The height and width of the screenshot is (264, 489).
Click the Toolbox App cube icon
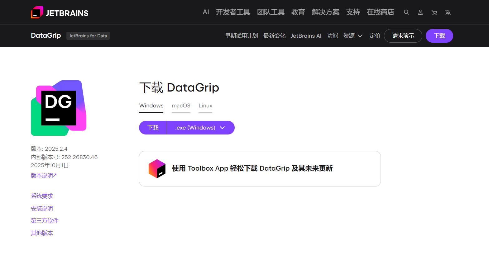(x=157, y=168)
